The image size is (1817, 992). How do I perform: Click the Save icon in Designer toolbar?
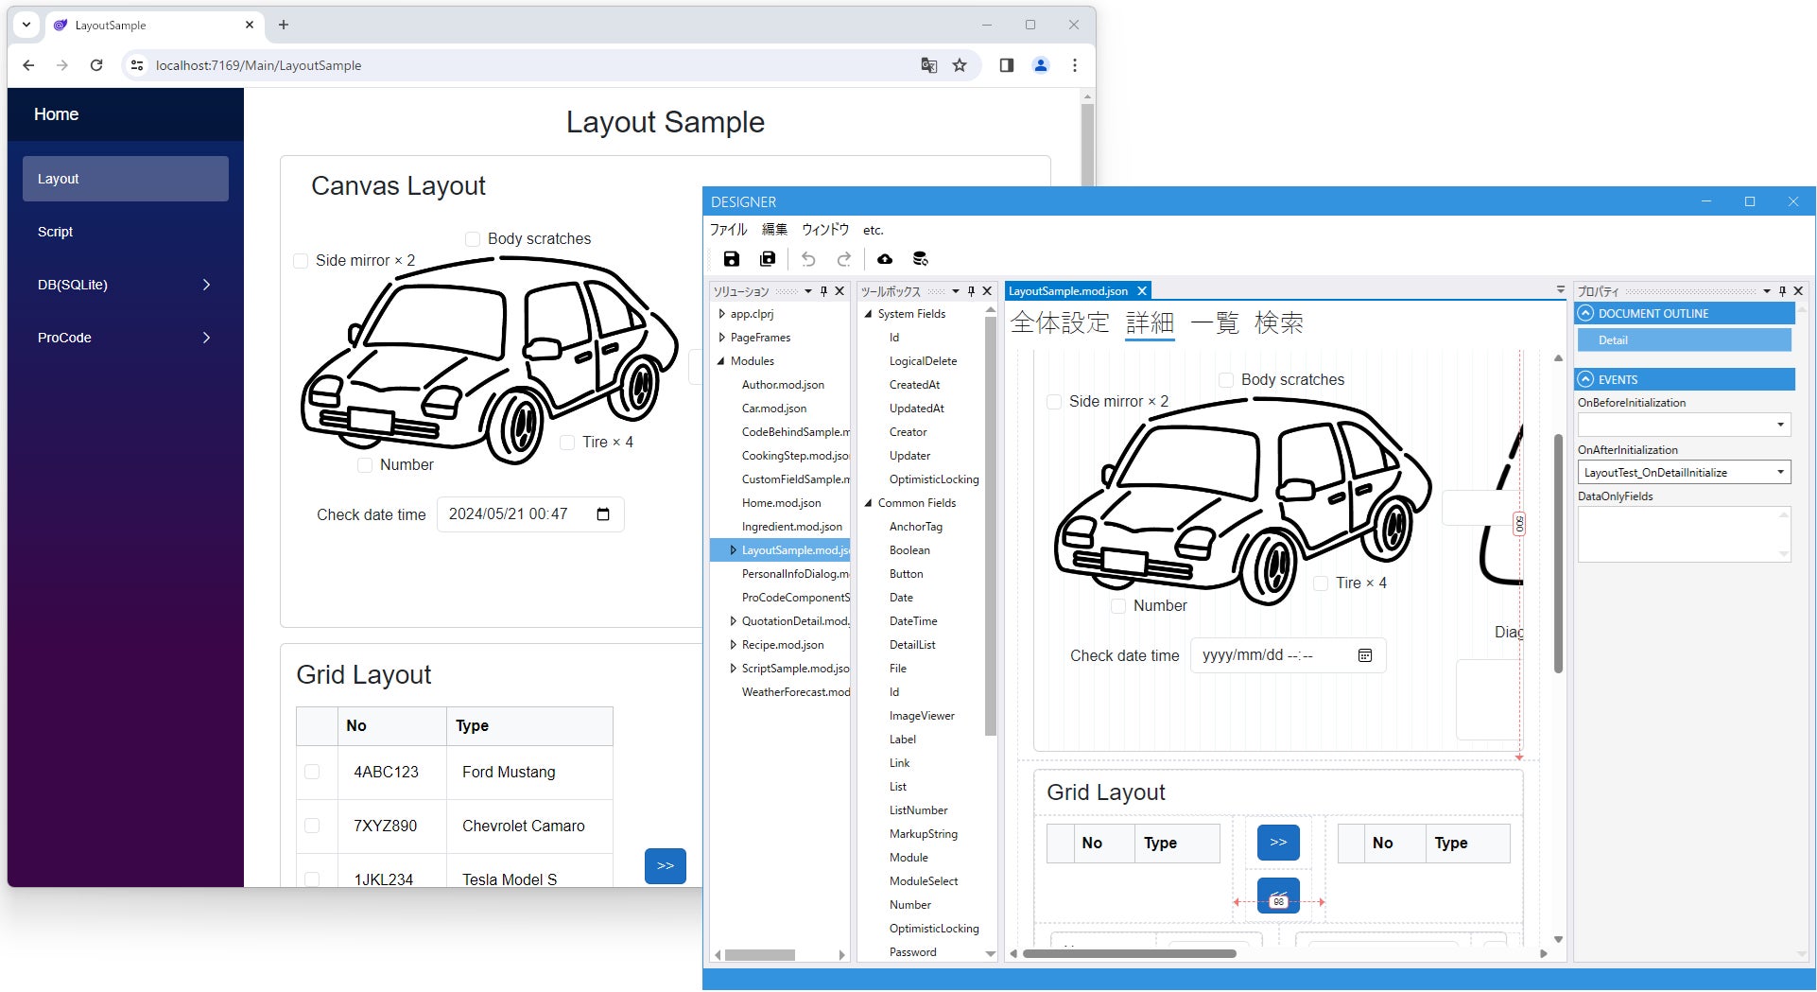click(731, 259)
